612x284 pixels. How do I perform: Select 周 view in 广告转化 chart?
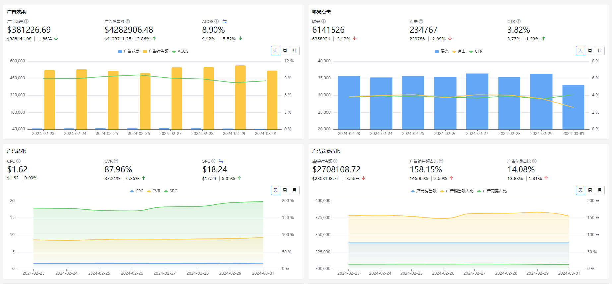tap(285, 190)
